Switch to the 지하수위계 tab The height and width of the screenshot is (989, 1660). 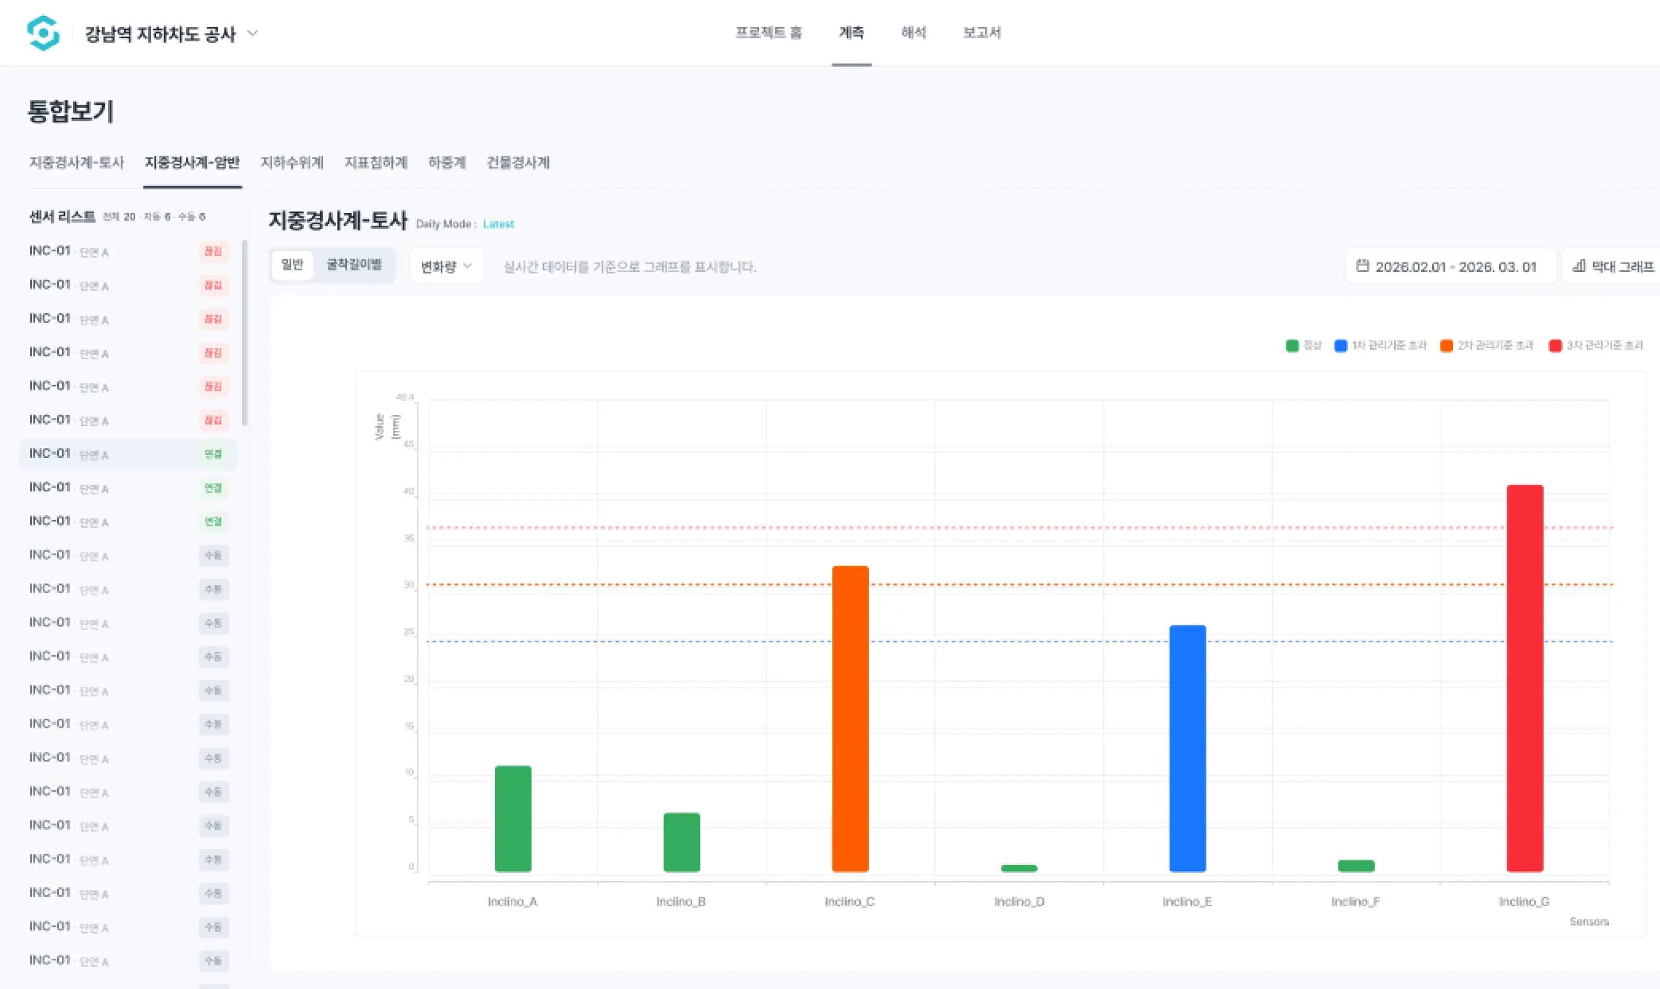(x=292, y=163)
